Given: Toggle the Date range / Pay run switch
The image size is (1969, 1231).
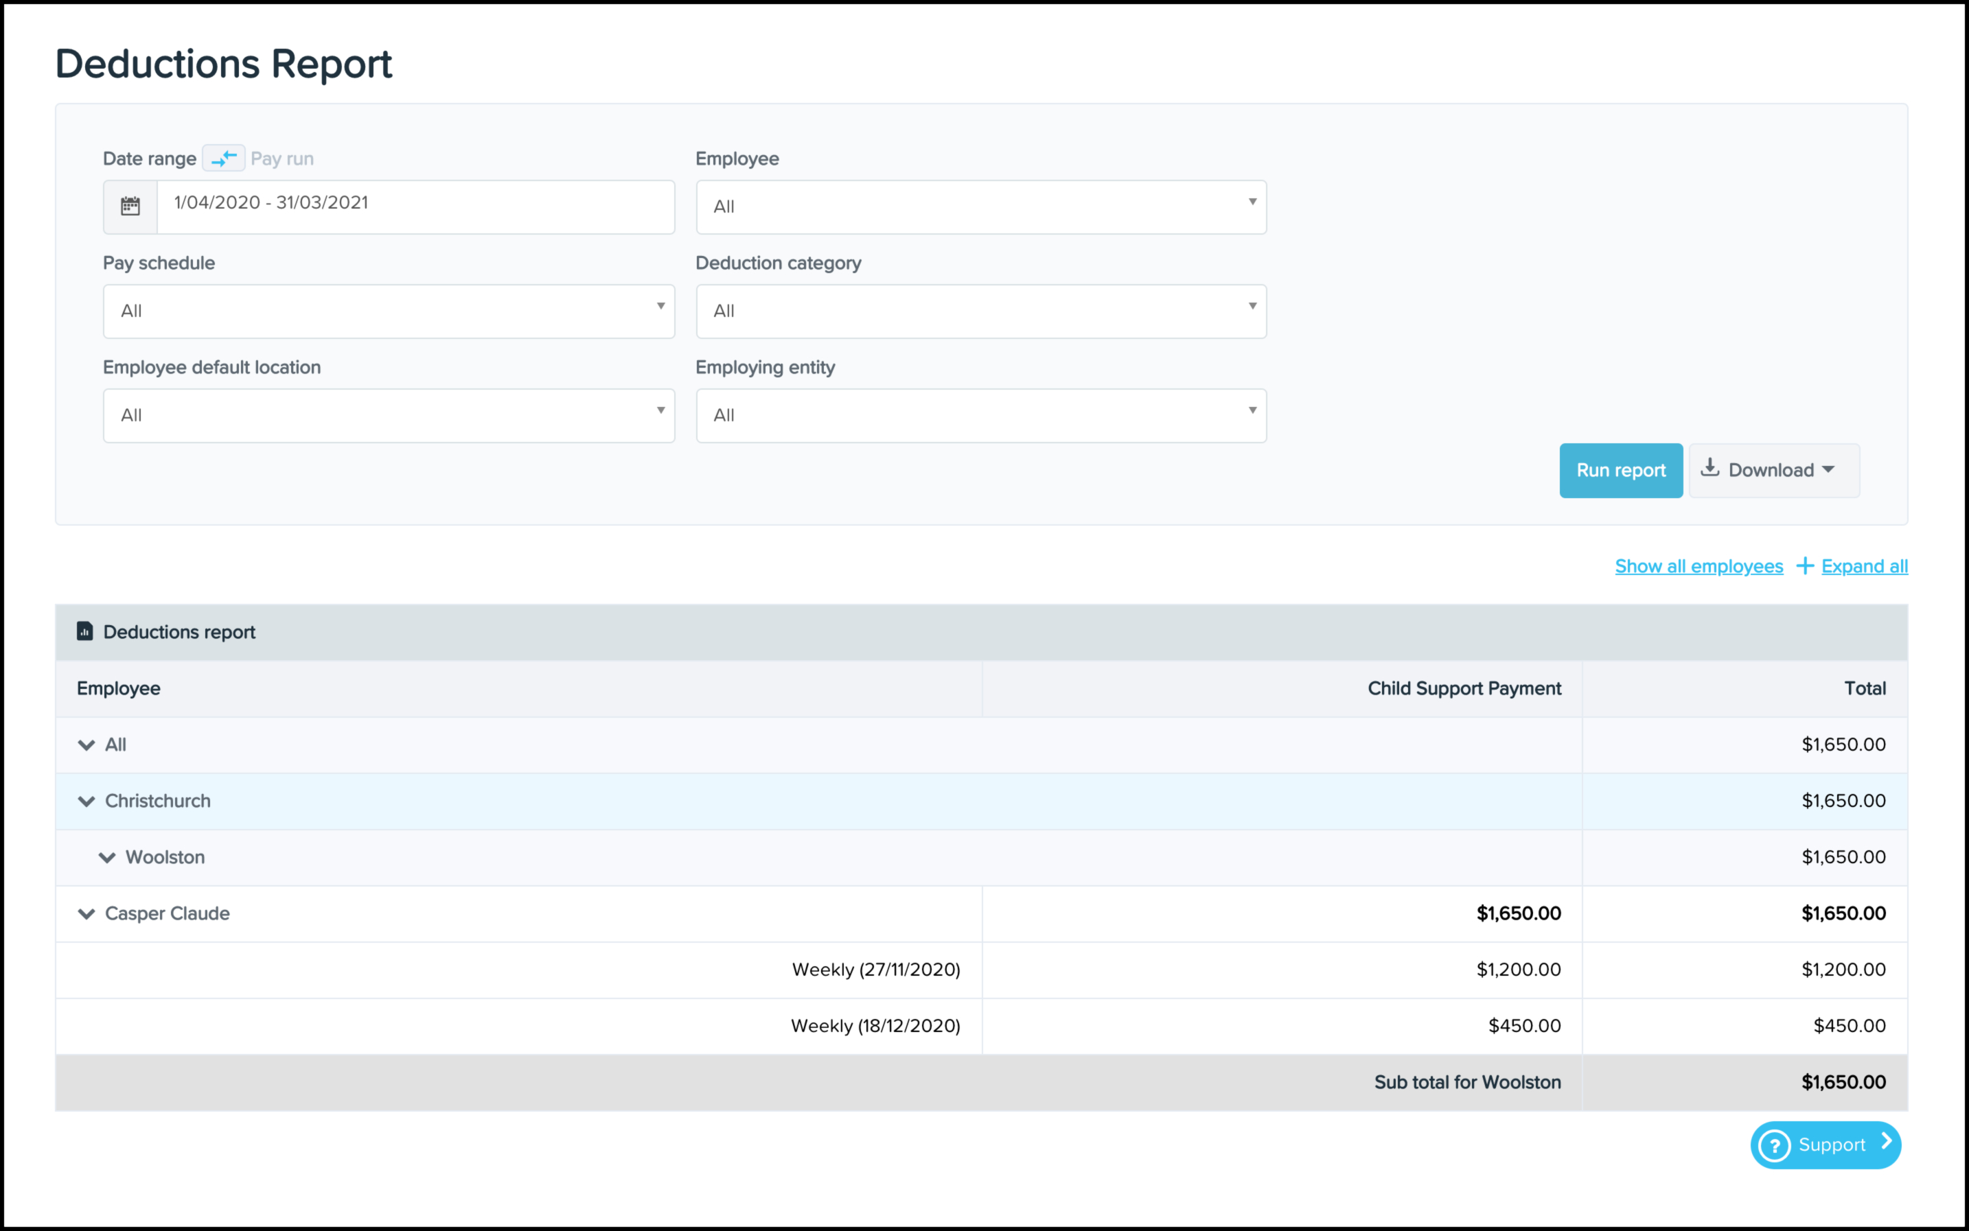Looking at the screenshot, I should [223, 158].
